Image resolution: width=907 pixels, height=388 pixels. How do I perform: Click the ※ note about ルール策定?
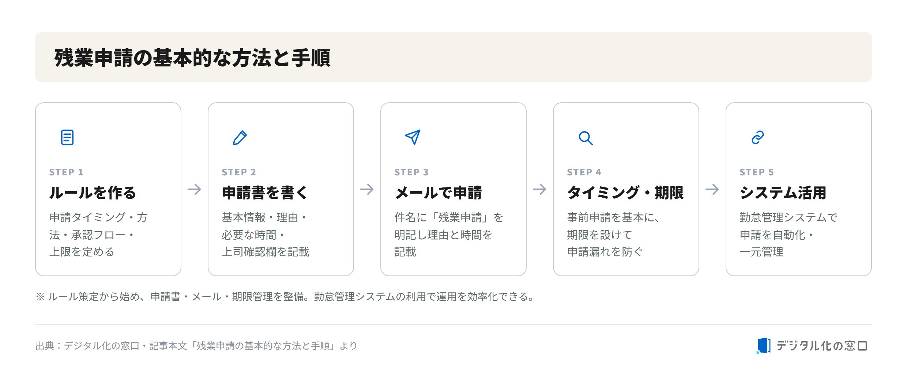click(x=286, y=296)
